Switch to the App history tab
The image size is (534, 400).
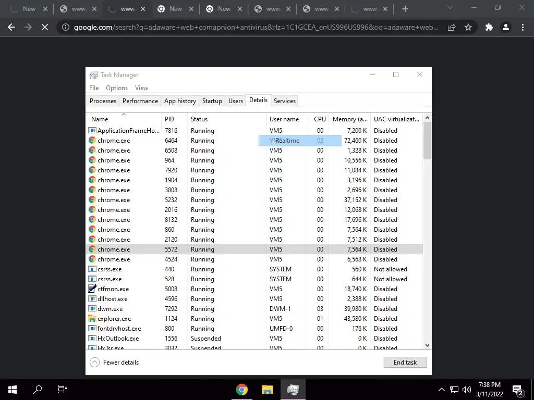180,101
